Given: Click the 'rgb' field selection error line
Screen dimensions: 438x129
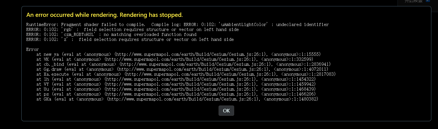Looking at the screenshot, I should click(132, 30).
